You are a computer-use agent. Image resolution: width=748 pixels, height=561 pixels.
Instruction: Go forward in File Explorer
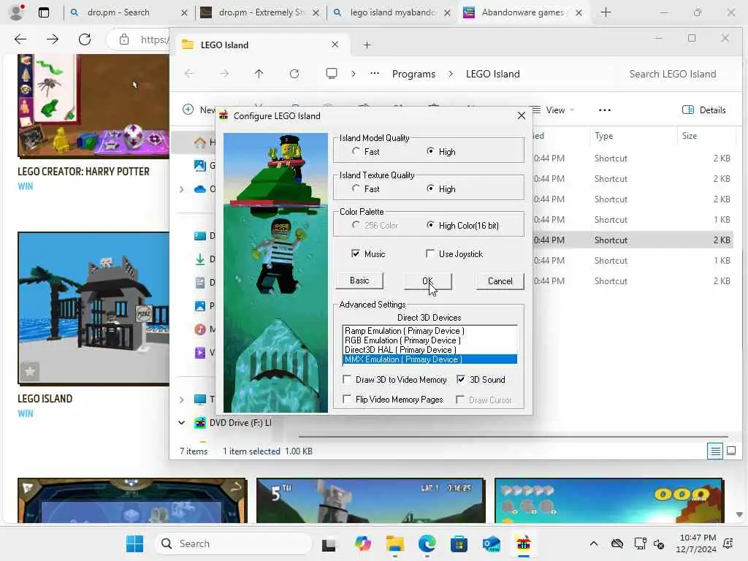(x=224, y=74)
